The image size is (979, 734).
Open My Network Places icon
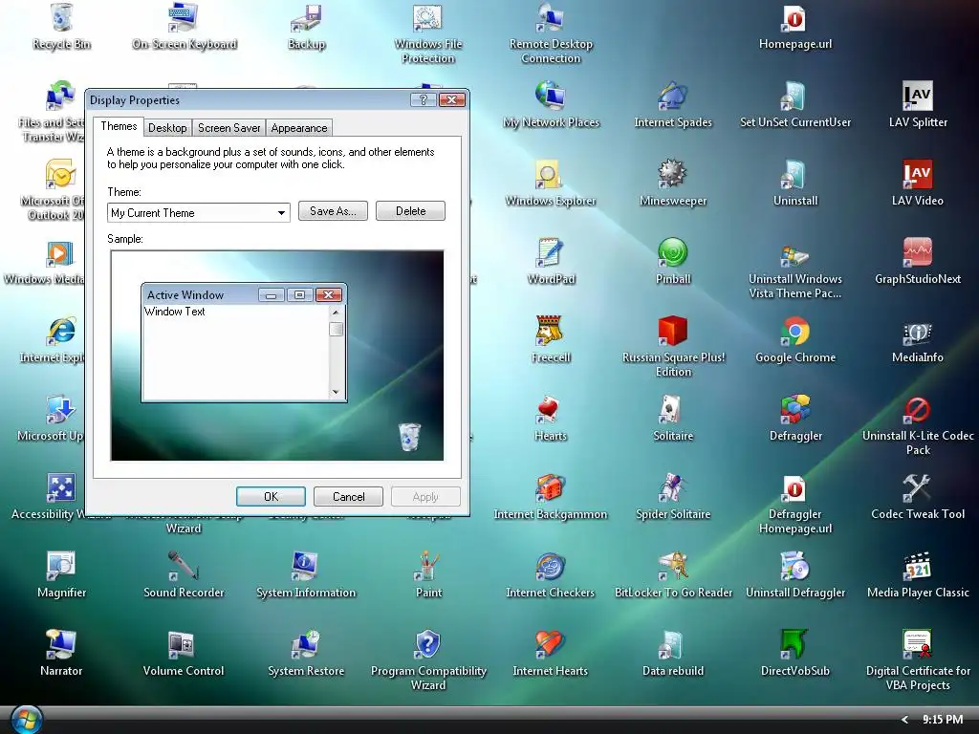pos(551,97)
